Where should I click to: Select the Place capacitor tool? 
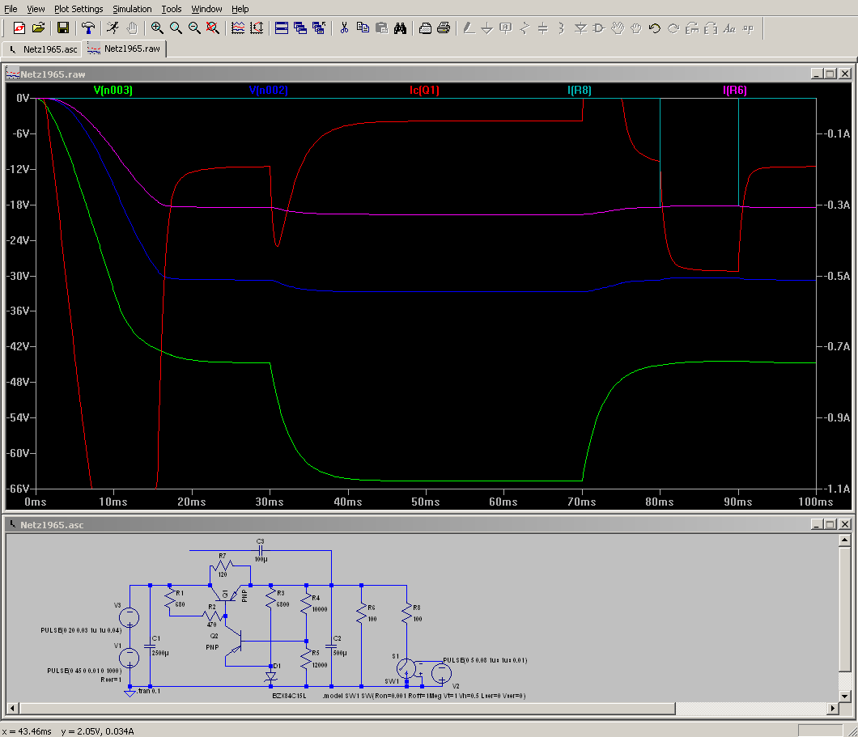pyautogui.click(x=543, y=28)
